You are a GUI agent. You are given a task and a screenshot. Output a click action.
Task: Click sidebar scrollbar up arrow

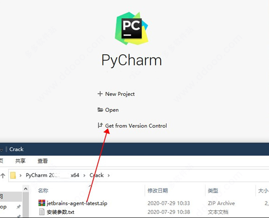[x=26, y=189]
